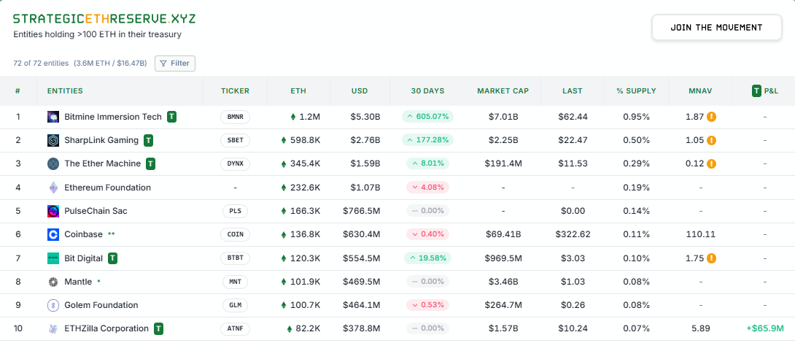Click the 0.40% red 30-day change badge
This screenshot has width=795, height=343.
[x=428, y=234]
